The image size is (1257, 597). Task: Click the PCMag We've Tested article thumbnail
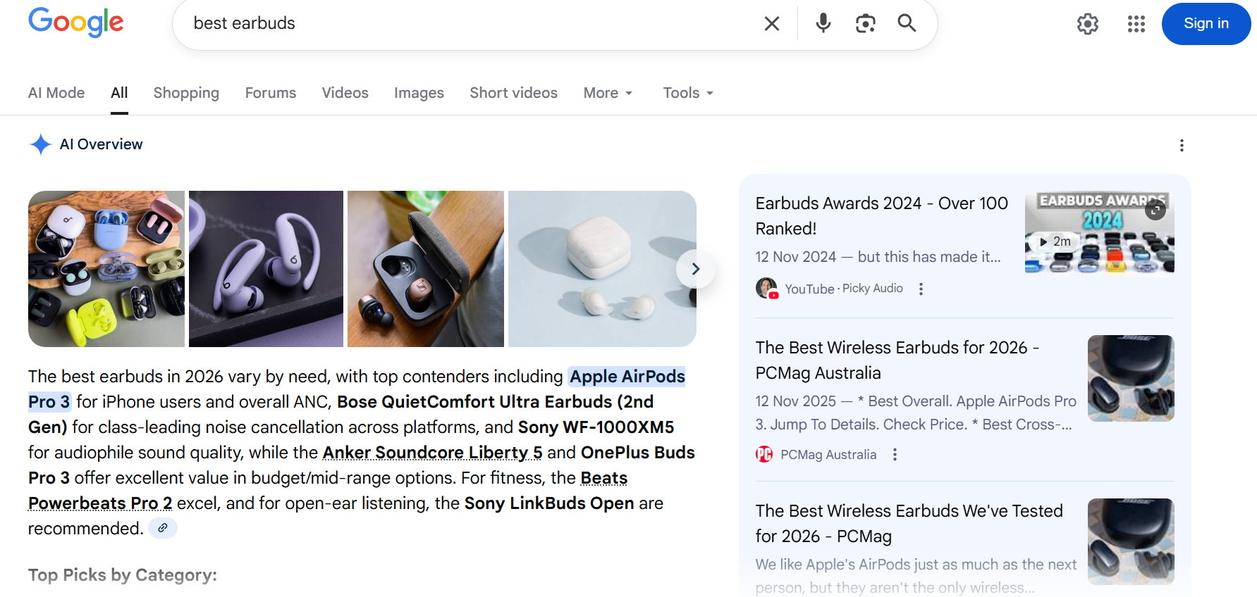pyautogui.click(x=1131, y=541)
